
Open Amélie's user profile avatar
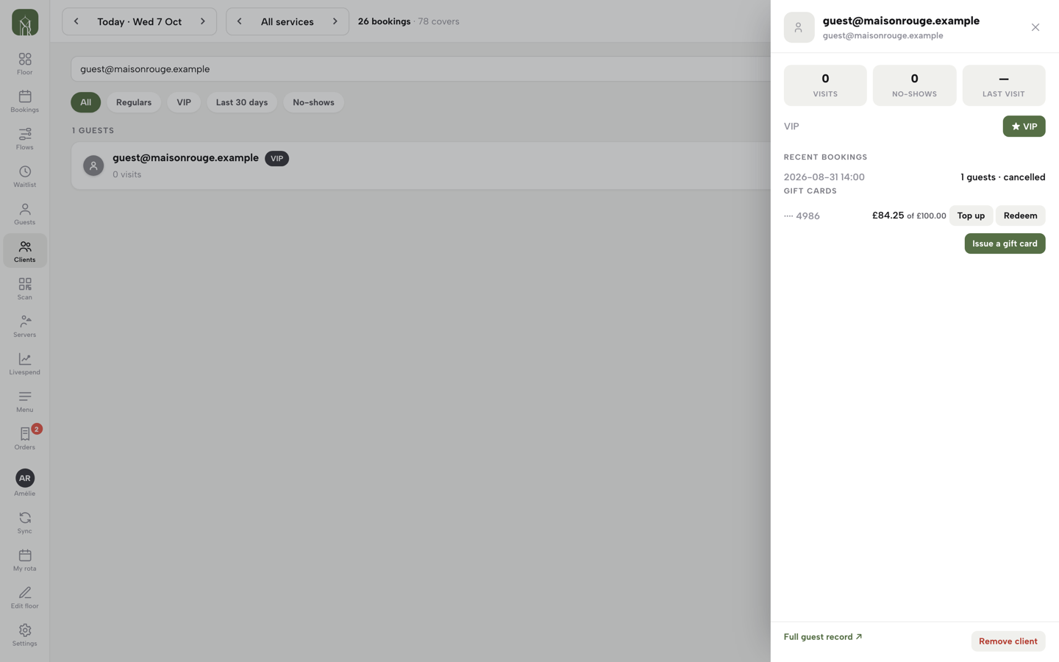(25, 478)
